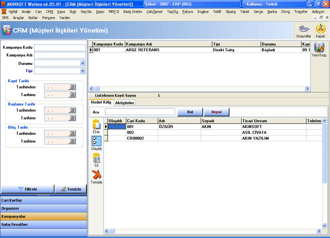Open calendar for Başlama Tarihi Tarihine
330x238 pixels.
72,118
